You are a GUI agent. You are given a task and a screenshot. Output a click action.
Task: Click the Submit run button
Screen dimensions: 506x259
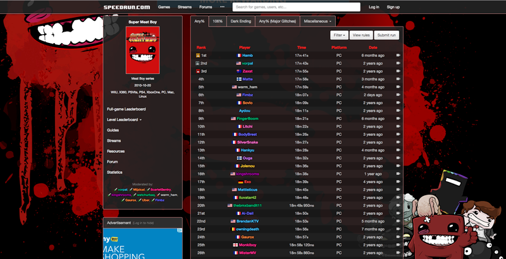tap(386, 35)
